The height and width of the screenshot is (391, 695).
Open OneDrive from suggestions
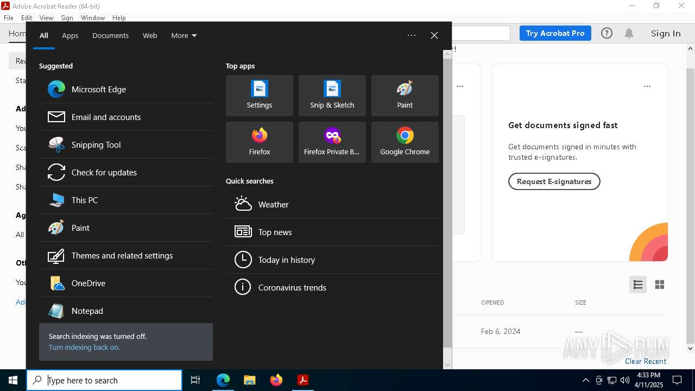point(126,283)
